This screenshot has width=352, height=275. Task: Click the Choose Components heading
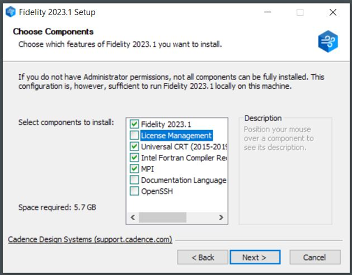[53, 32]
